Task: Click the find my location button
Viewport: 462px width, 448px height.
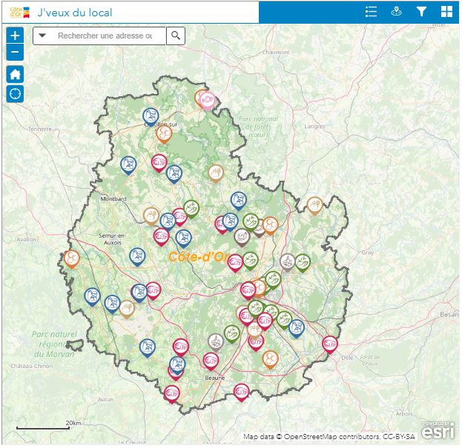Action: click(15, 94)
